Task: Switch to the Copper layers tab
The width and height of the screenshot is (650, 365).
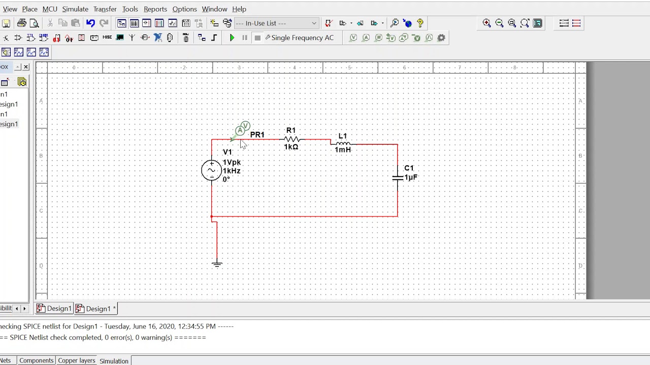Action: [x=76, y=360]
